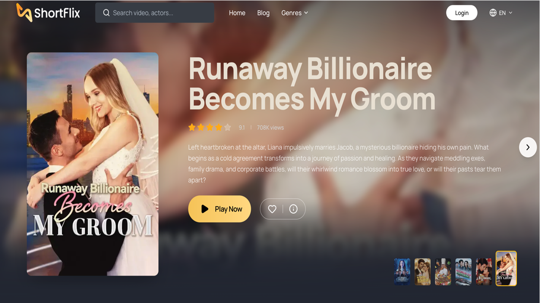The height and width of the screenshot is (303, 540).
Task: Go to the Home page
Action: pyautogui.click(x=237, y=13)
